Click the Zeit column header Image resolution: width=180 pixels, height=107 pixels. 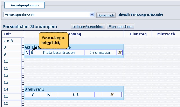(13, 34)
